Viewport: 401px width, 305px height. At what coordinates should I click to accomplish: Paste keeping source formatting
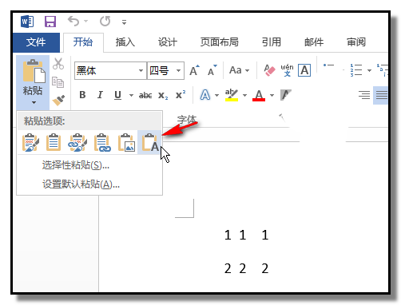(x=30, y=142)
